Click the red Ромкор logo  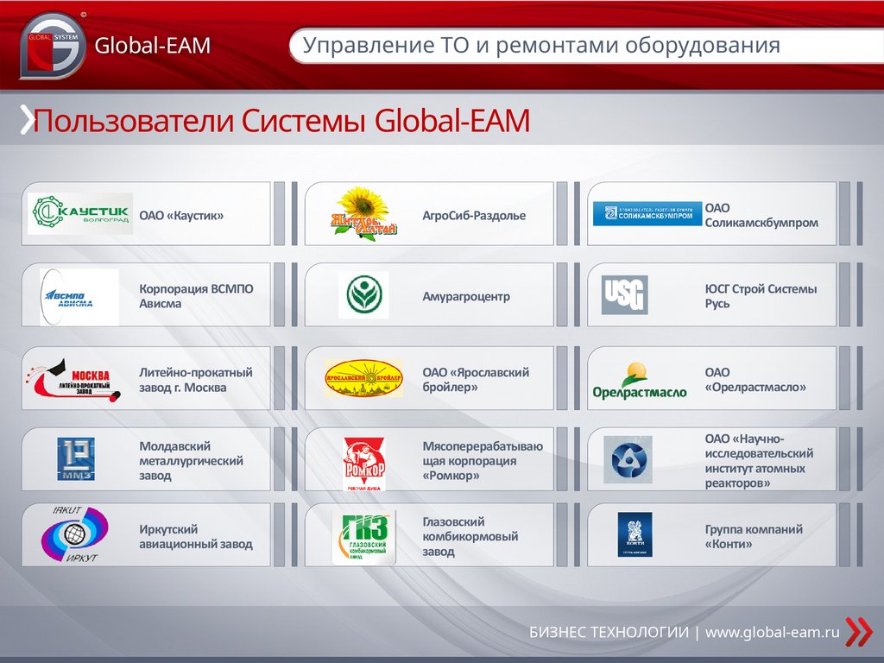(364, 464)
